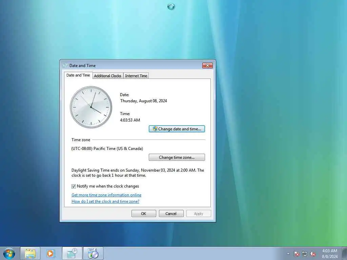Launch Windows Media Player from the taskbar

coord(50,253)
